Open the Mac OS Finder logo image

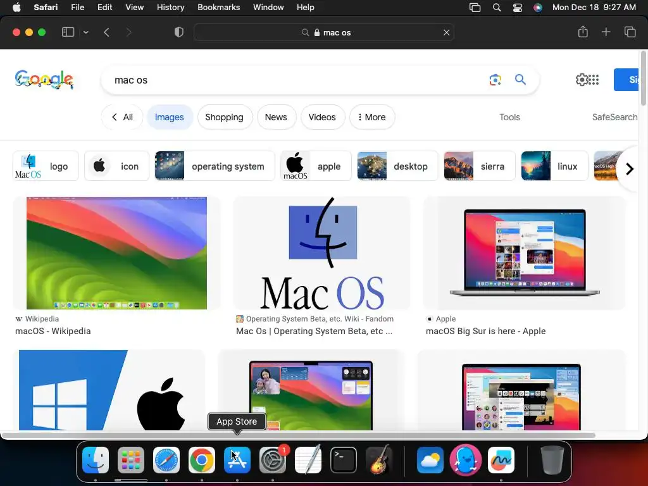coord(322,253)
